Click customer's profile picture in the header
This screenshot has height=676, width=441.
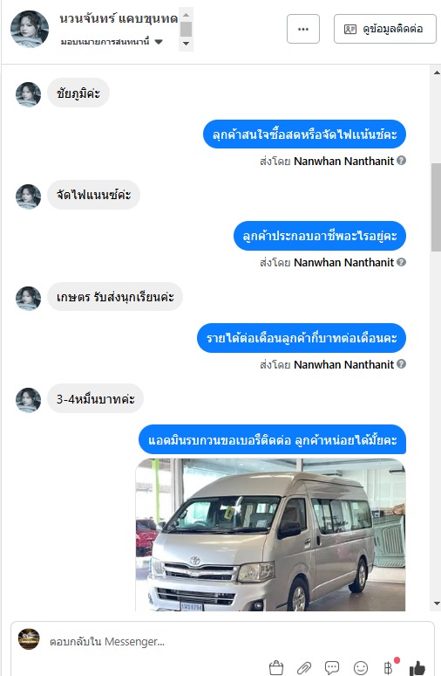pyautogui.click(x=30, y=29)
